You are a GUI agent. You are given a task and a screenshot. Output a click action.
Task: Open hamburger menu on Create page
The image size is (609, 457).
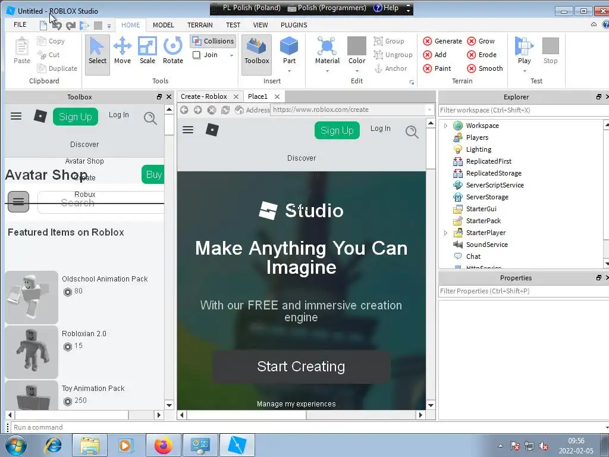(x=188, y=129)
